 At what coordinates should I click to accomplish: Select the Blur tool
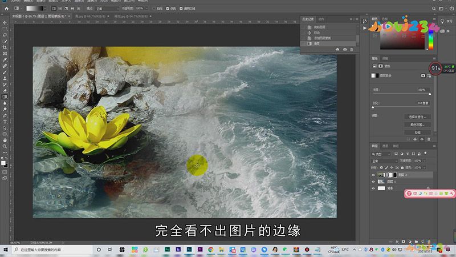pyautogui.click(x=5, y=103)
